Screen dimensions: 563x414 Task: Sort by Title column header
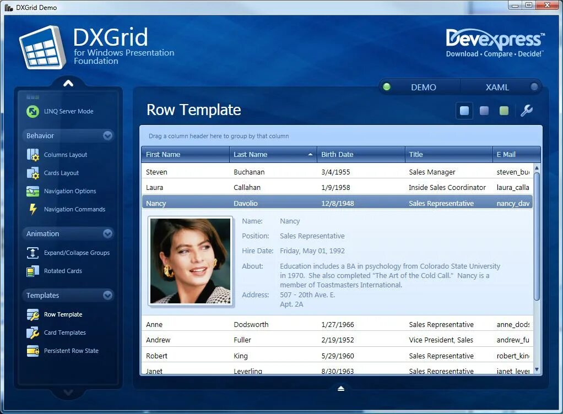pyautogui.click(x=448, y=155)
